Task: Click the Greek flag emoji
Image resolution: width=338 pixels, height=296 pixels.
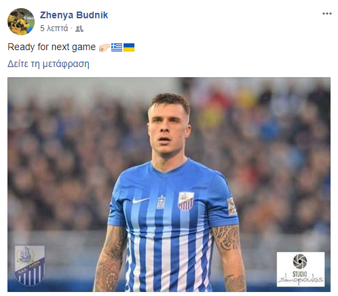Action: click(x=117, y=47)
